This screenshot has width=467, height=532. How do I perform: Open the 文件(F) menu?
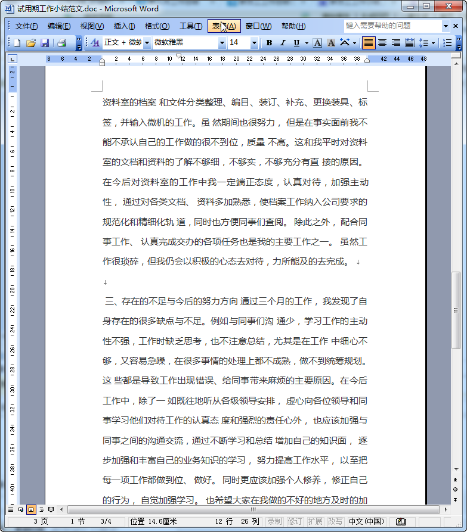pos(26,26)
